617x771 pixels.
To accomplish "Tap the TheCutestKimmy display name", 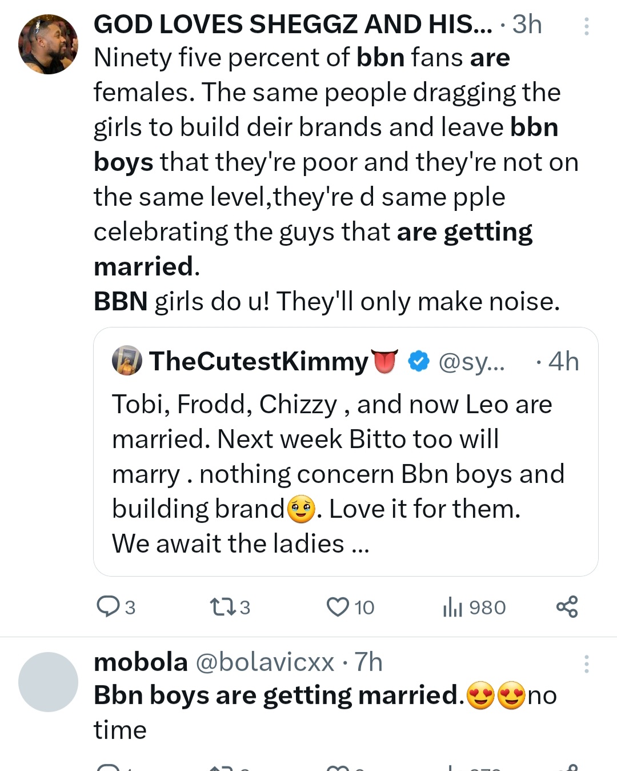I will click(258, 361).
